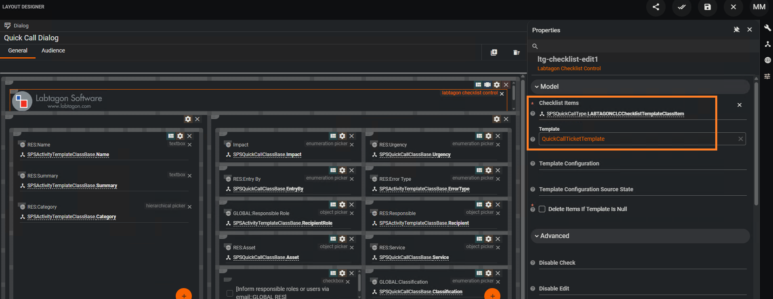Remove the RES:Category hierarchical picker

[189, 207]
